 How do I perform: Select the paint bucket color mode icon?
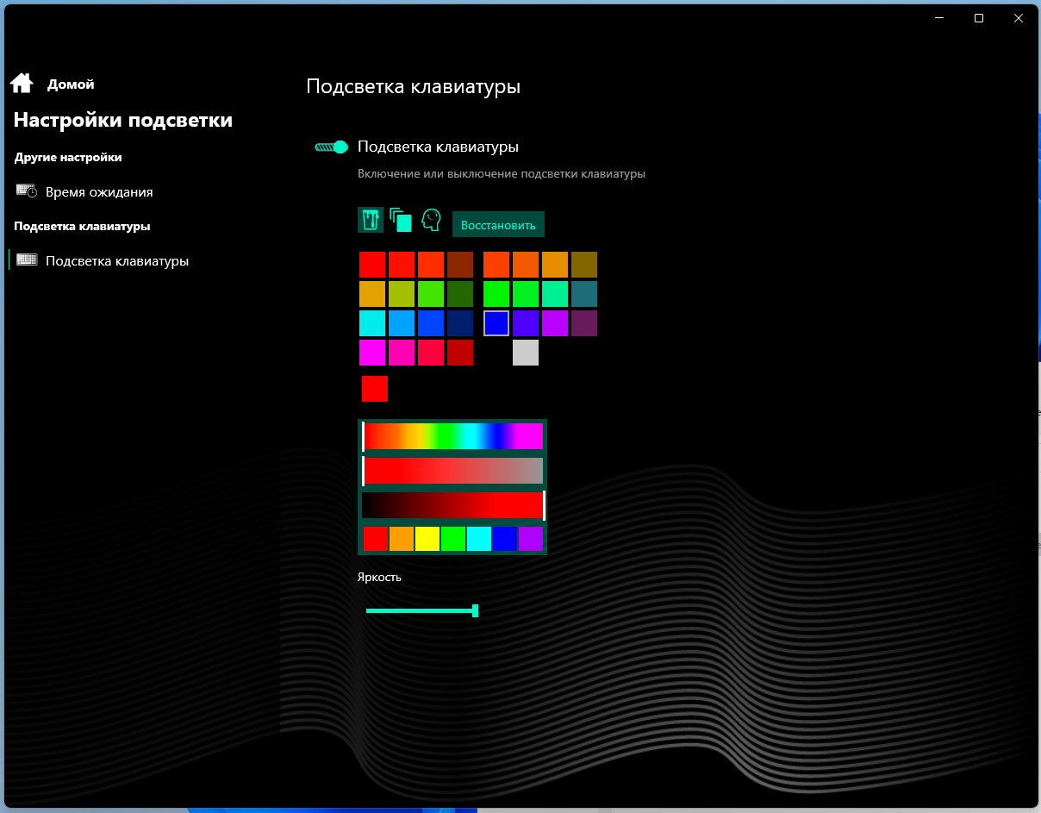tap(371, 220)
